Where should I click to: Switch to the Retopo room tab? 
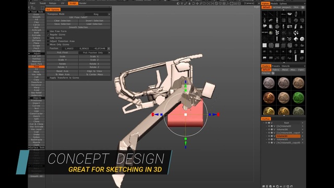click(x=53, y=3)
